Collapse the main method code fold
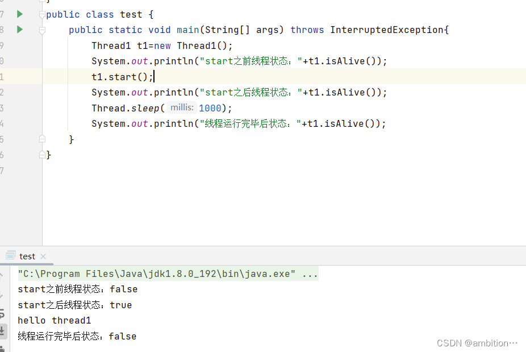 coord(41,30)
